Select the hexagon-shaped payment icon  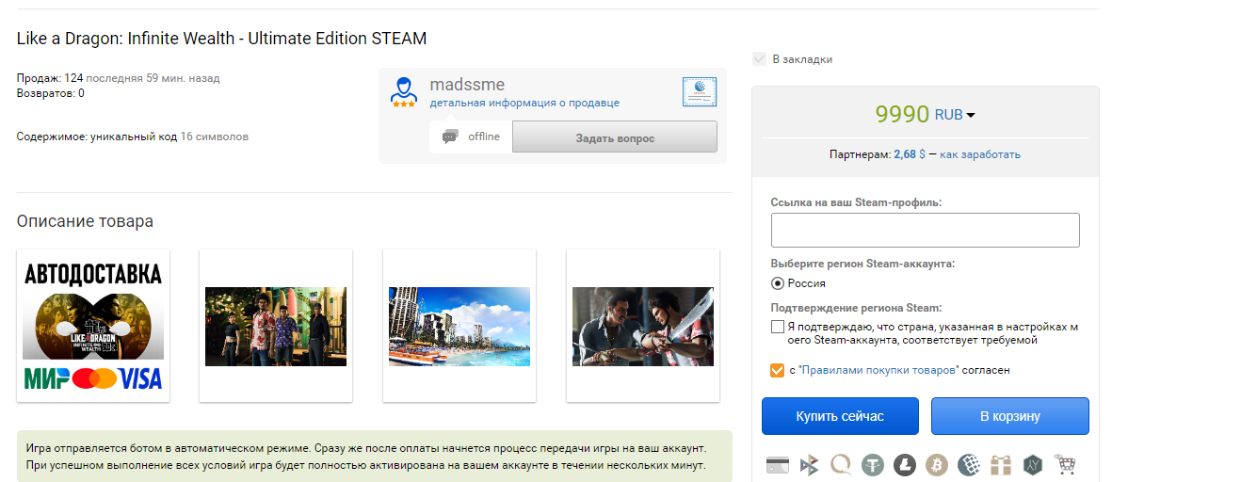(1033, 465)
